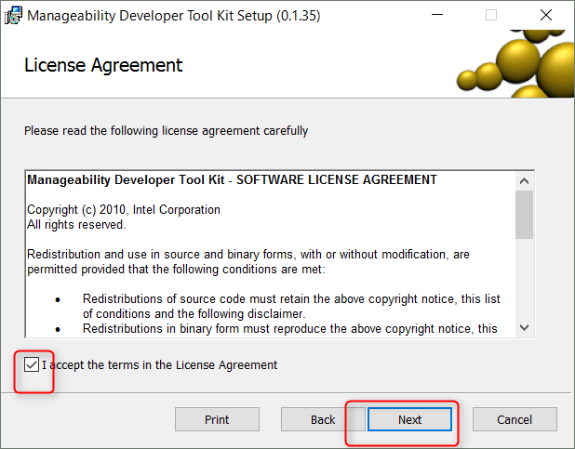This screenshot has width=575, height=449.
Task: Print the license agreement
Action: [217, 419]
